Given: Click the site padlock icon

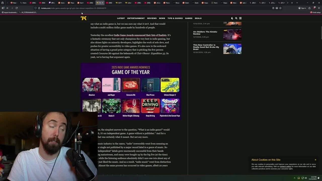Looking at the screenshot, I should 39,8.
